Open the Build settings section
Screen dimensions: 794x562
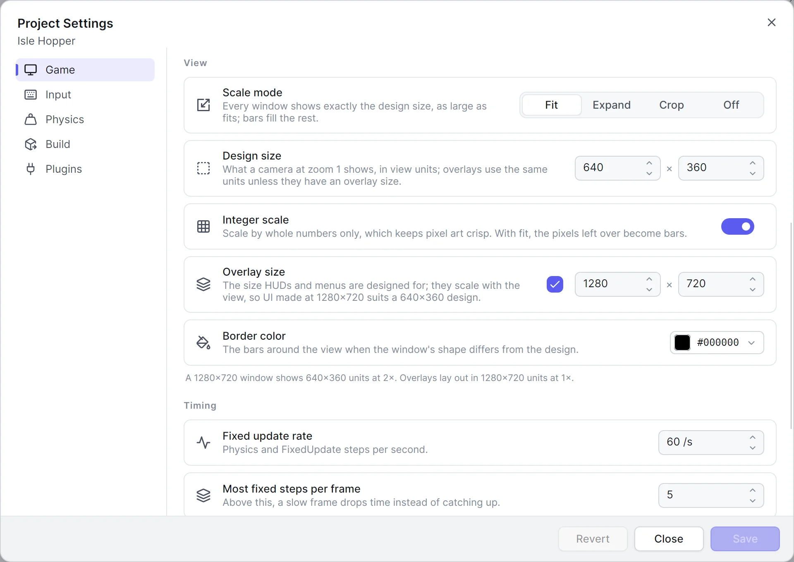click(x=85, y=144)
